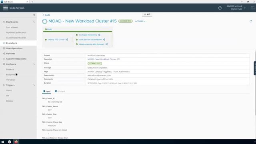Click the VMware logo in the header

[x=5, y=8]
